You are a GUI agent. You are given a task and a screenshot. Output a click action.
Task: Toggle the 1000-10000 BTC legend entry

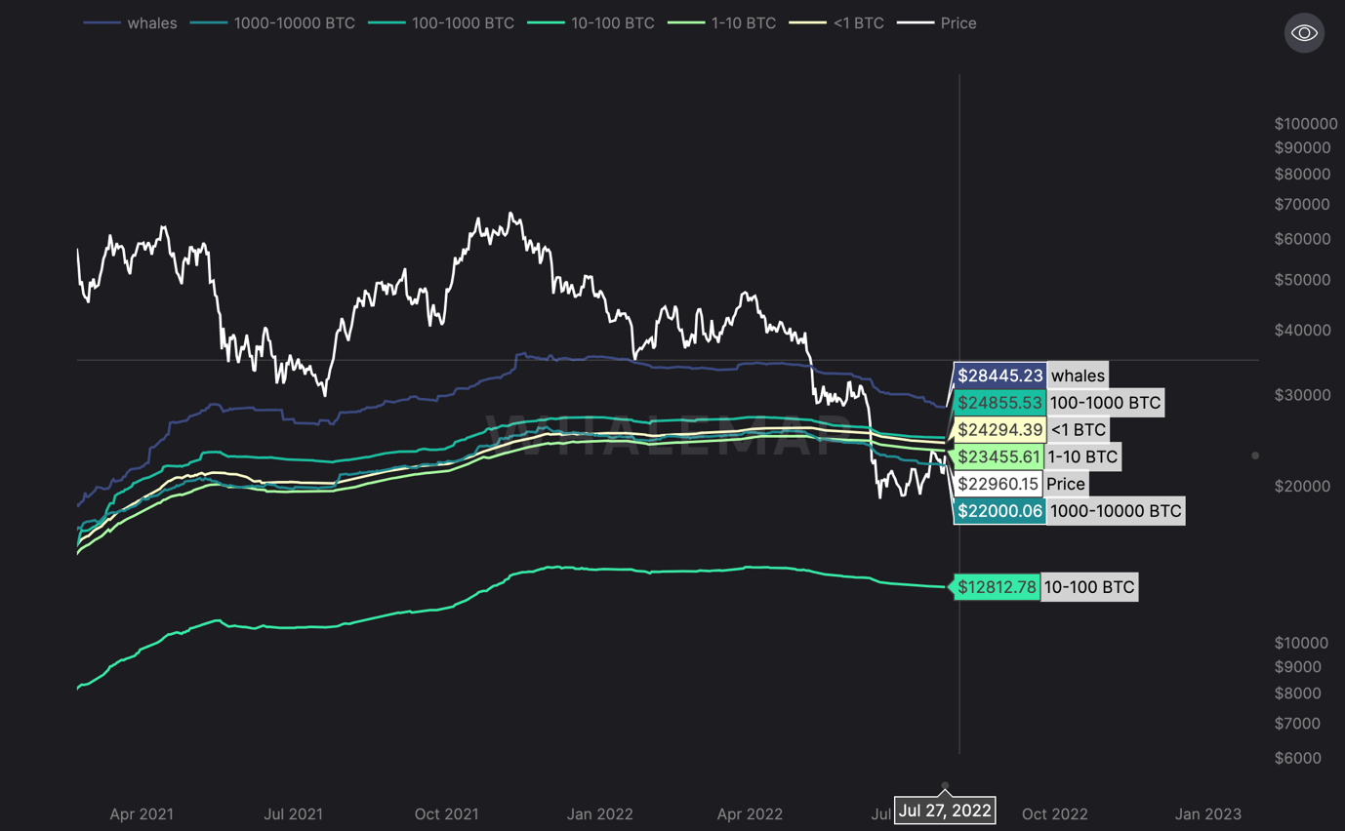(x=272, y=22)
